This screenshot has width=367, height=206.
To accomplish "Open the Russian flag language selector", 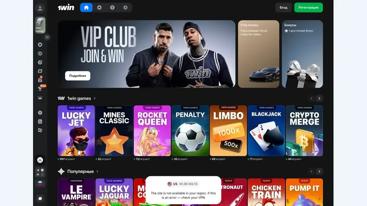I will pos(40,184).
